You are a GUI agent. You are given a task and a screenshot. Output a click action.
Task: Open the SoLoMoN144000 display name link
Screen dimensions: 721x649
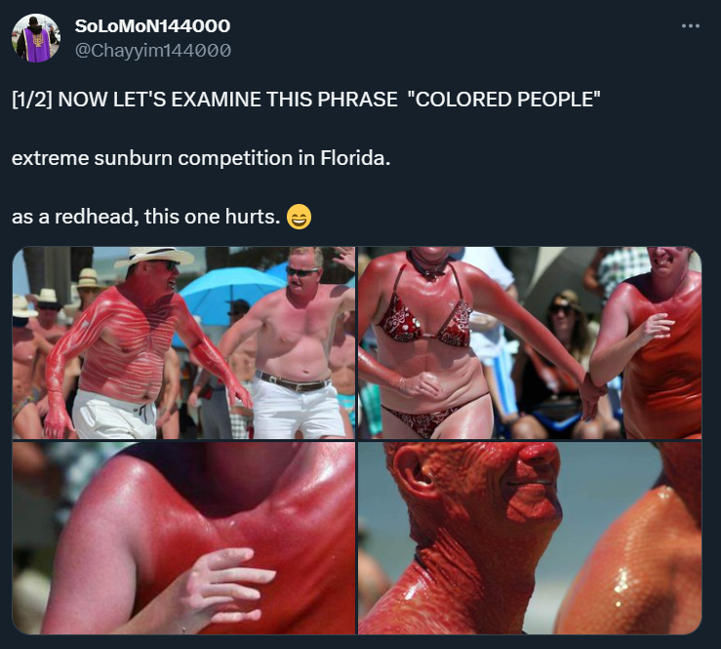click(152, 25)
